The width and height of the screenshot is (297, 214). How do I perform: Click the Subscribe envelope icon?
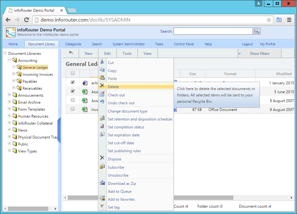[x=102, y=166]
